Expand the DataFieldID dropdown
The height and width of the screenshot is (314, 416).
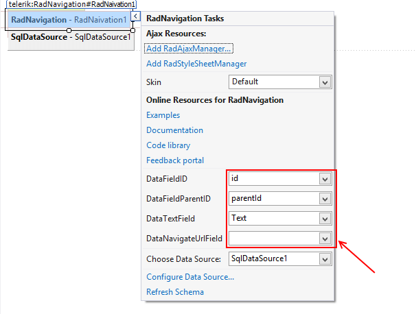tap(325, 179)
